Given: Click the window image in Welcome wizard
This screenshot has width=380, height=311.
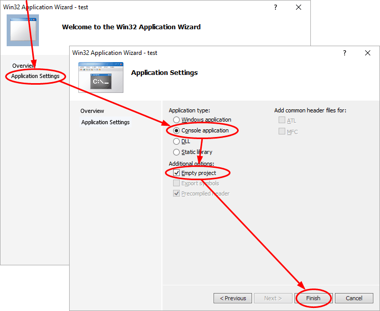Looking at the screenshot, I should 23,30.
